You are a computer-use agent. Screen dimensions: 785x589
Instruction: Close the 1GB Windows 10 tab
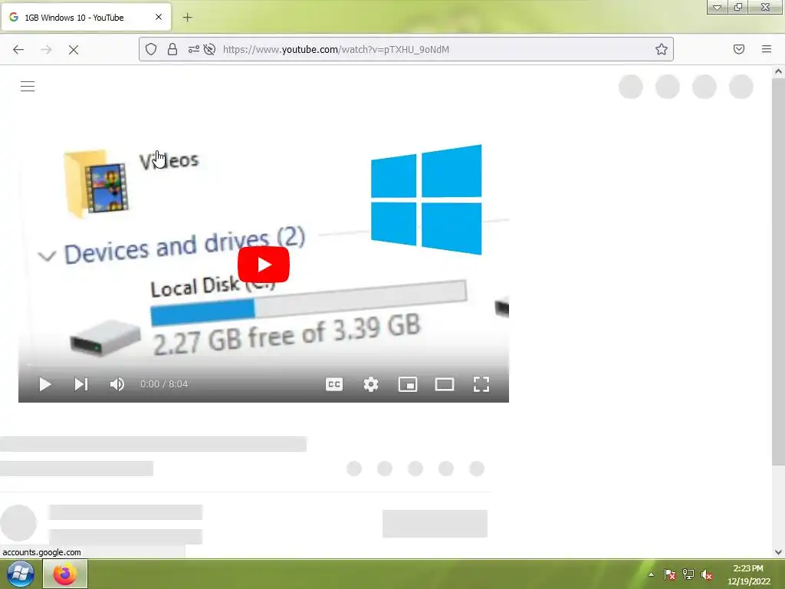tap(159, 17)
